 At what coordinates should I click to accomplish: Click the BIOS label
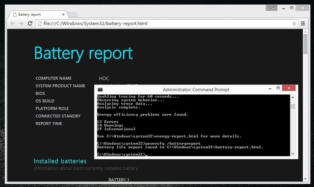coord(40,93)
